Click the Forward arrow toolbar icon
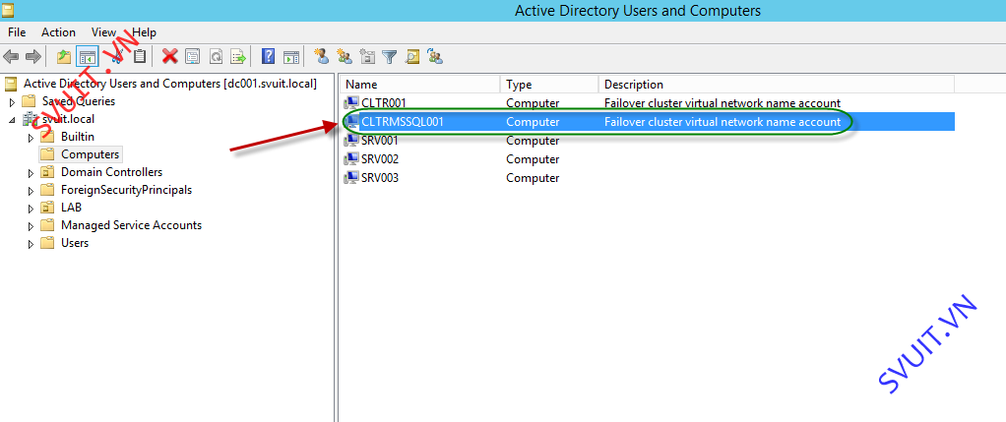This screenshot has width=1006, height=422. click(x=32, y=56)
